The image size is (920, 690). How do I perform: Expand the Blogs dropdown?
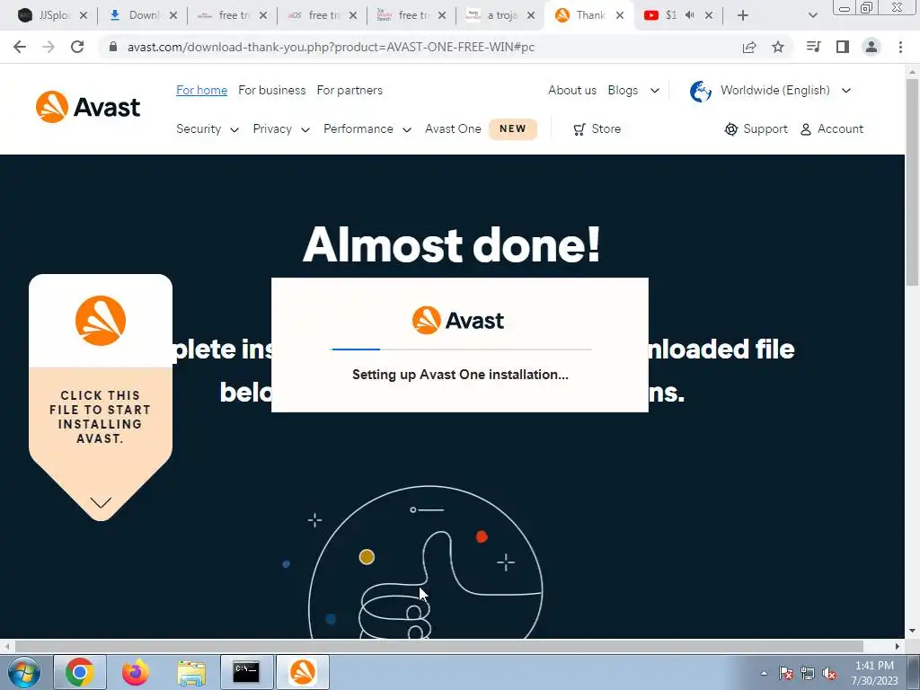633,91
